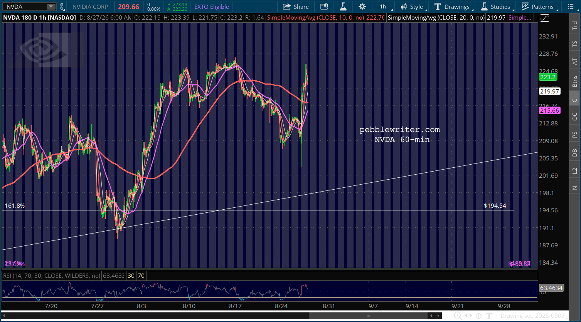This screenshot has width=581, height=322.
Task: Open the Drawings dropdown menu
Action: pyautogui.click(x=454, y=7)
